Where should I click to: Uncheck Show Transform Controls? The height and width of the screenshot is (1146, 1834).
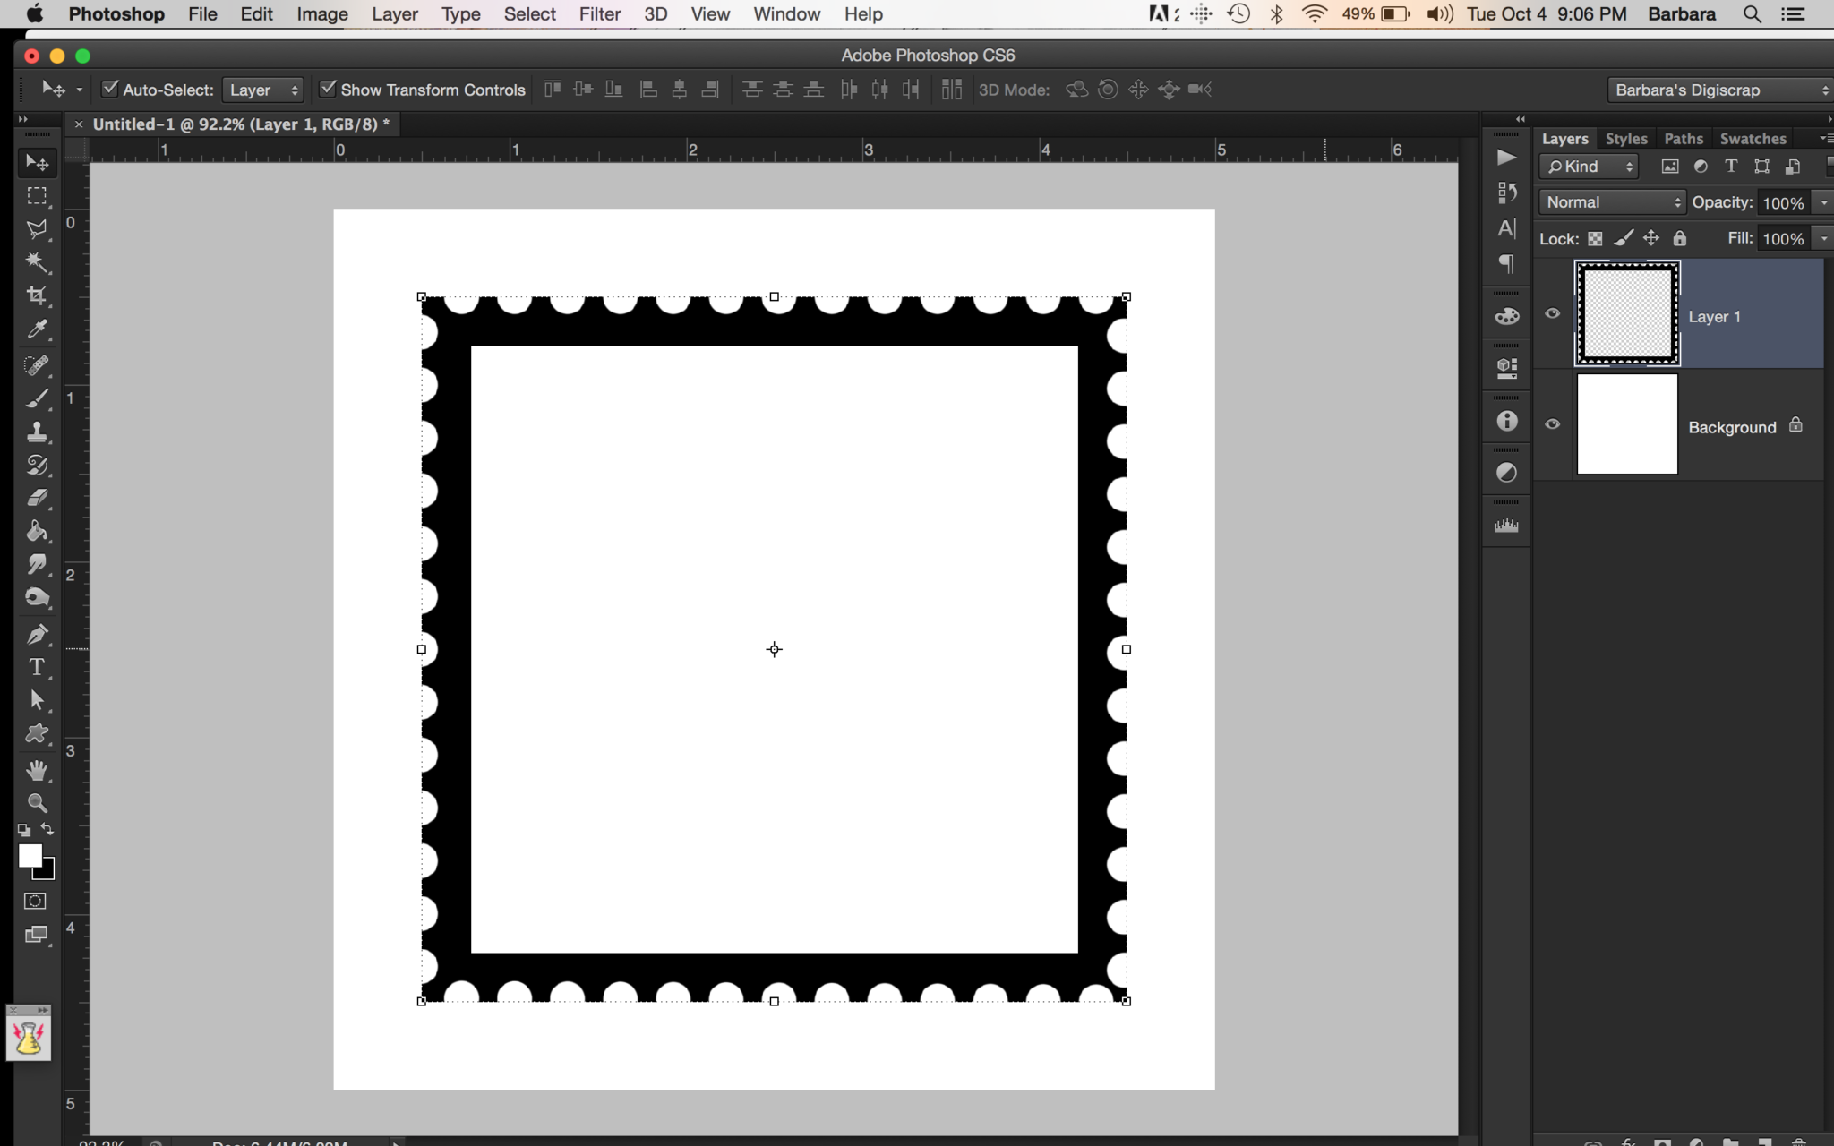[329, 90]
